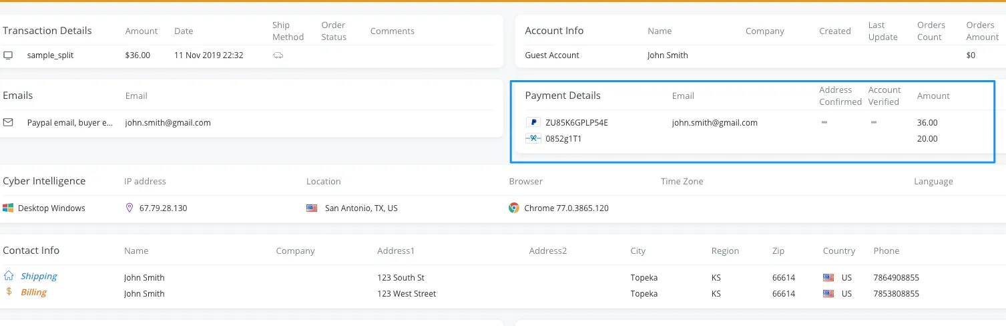Click Guest Account in Account Info
This screenshot has height=326, width=1006.
tap(552, 55)
